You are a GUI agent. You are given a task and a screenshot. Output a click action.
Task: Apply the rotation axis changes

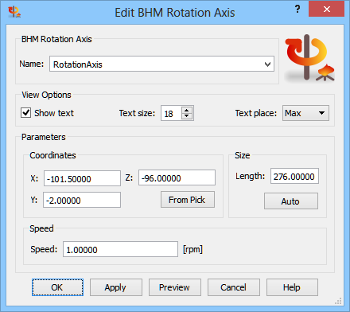point(116,287)
